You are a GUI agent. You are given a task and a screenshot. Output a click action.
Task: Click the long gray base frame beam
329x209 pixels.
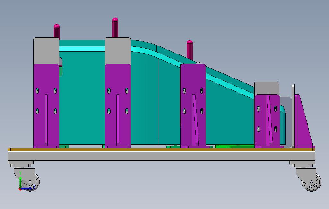[x=161, y=156]
